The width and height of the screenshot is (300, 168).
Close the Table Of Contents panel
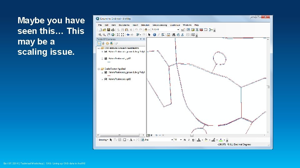(144, 39)
